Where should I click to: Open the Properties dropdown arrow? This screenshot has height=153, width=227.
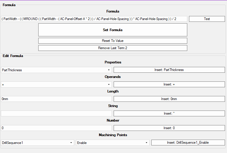(x=109, y=70)
